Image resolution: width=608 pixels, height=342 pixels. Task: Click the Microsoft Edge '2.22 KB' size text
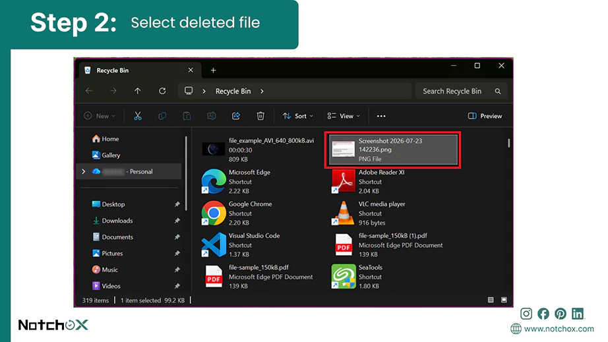point(239,191)
